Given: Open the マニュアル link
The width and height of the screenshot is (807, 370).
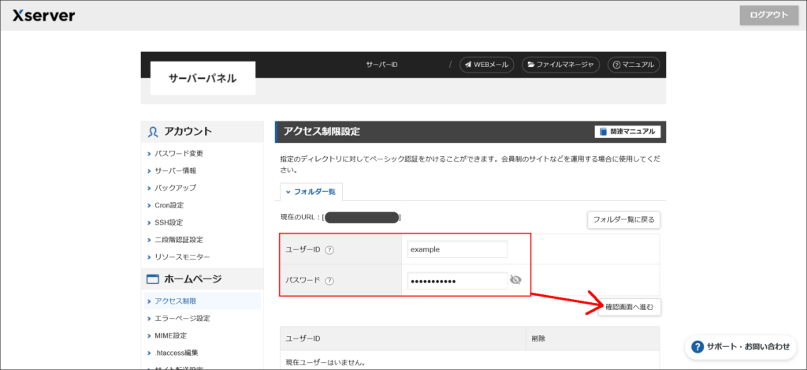Looking at the screenshot, I should point(633,65).
